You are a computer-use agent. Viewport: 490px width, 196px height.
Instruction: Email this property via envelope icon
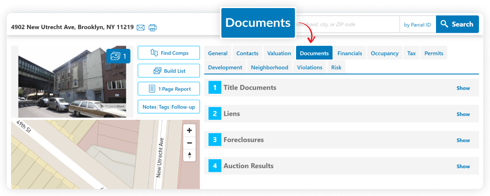pyautogui.click(x=141, y=27)
